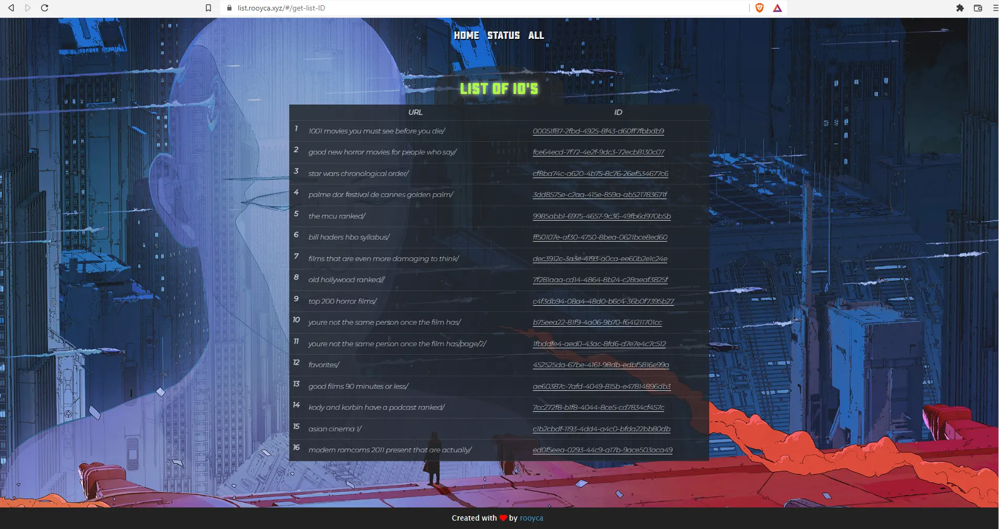Open the Brave wallet icon
The width and height of the screenshot is (999, 529).
(978, 8)
